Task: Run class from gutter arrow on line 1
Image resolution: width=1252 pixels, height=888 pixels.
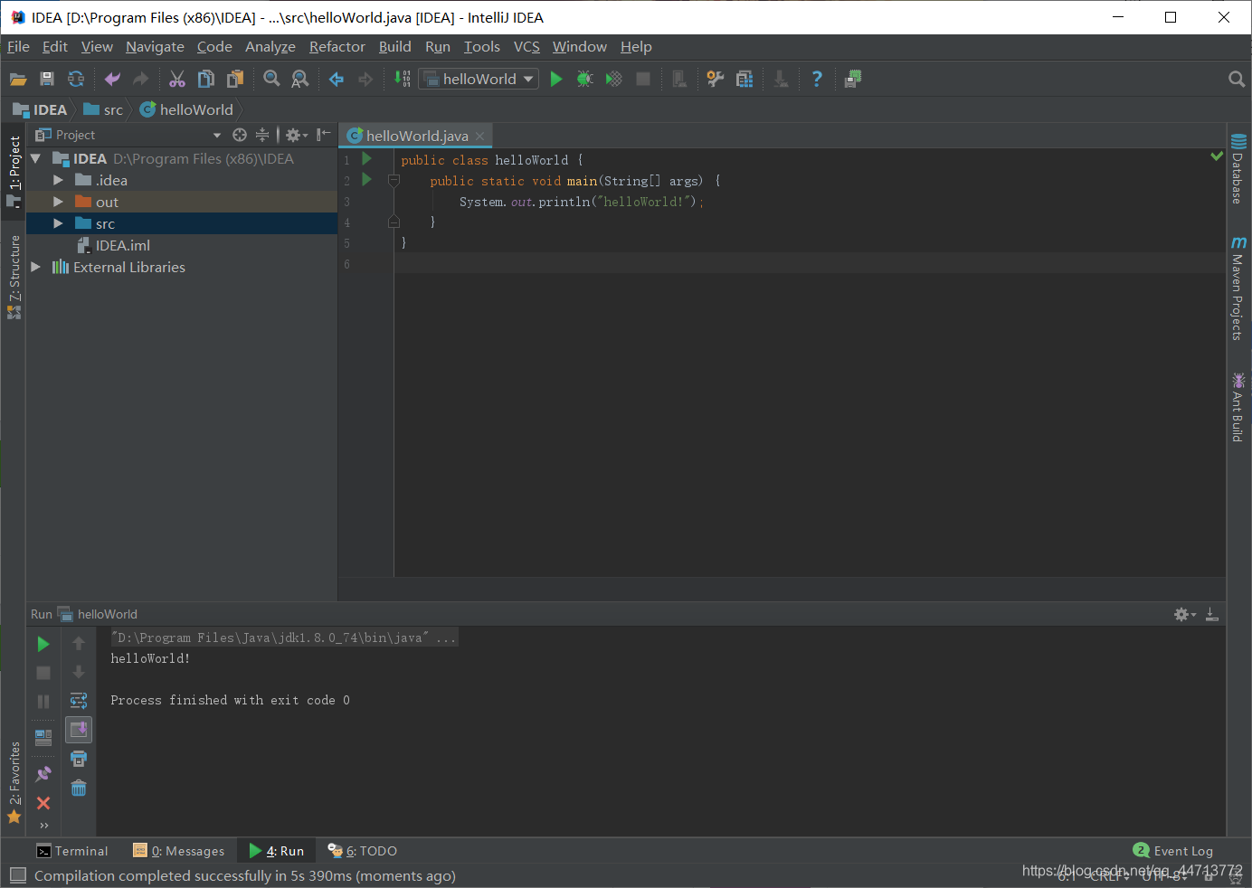Action: [366, 159]
